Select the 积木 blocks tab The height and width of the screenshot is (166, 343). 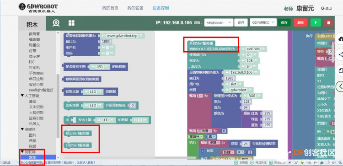[x=32, y=24]
